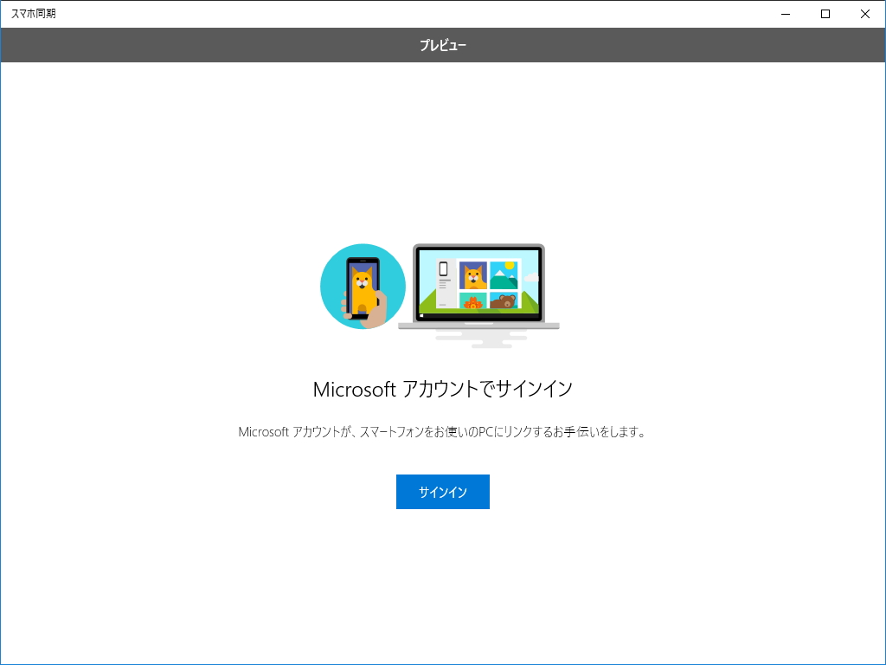Click the small logo in the laptop screen corner
Image resolution: width=886 pixels, height=665 pixels.
422,315
